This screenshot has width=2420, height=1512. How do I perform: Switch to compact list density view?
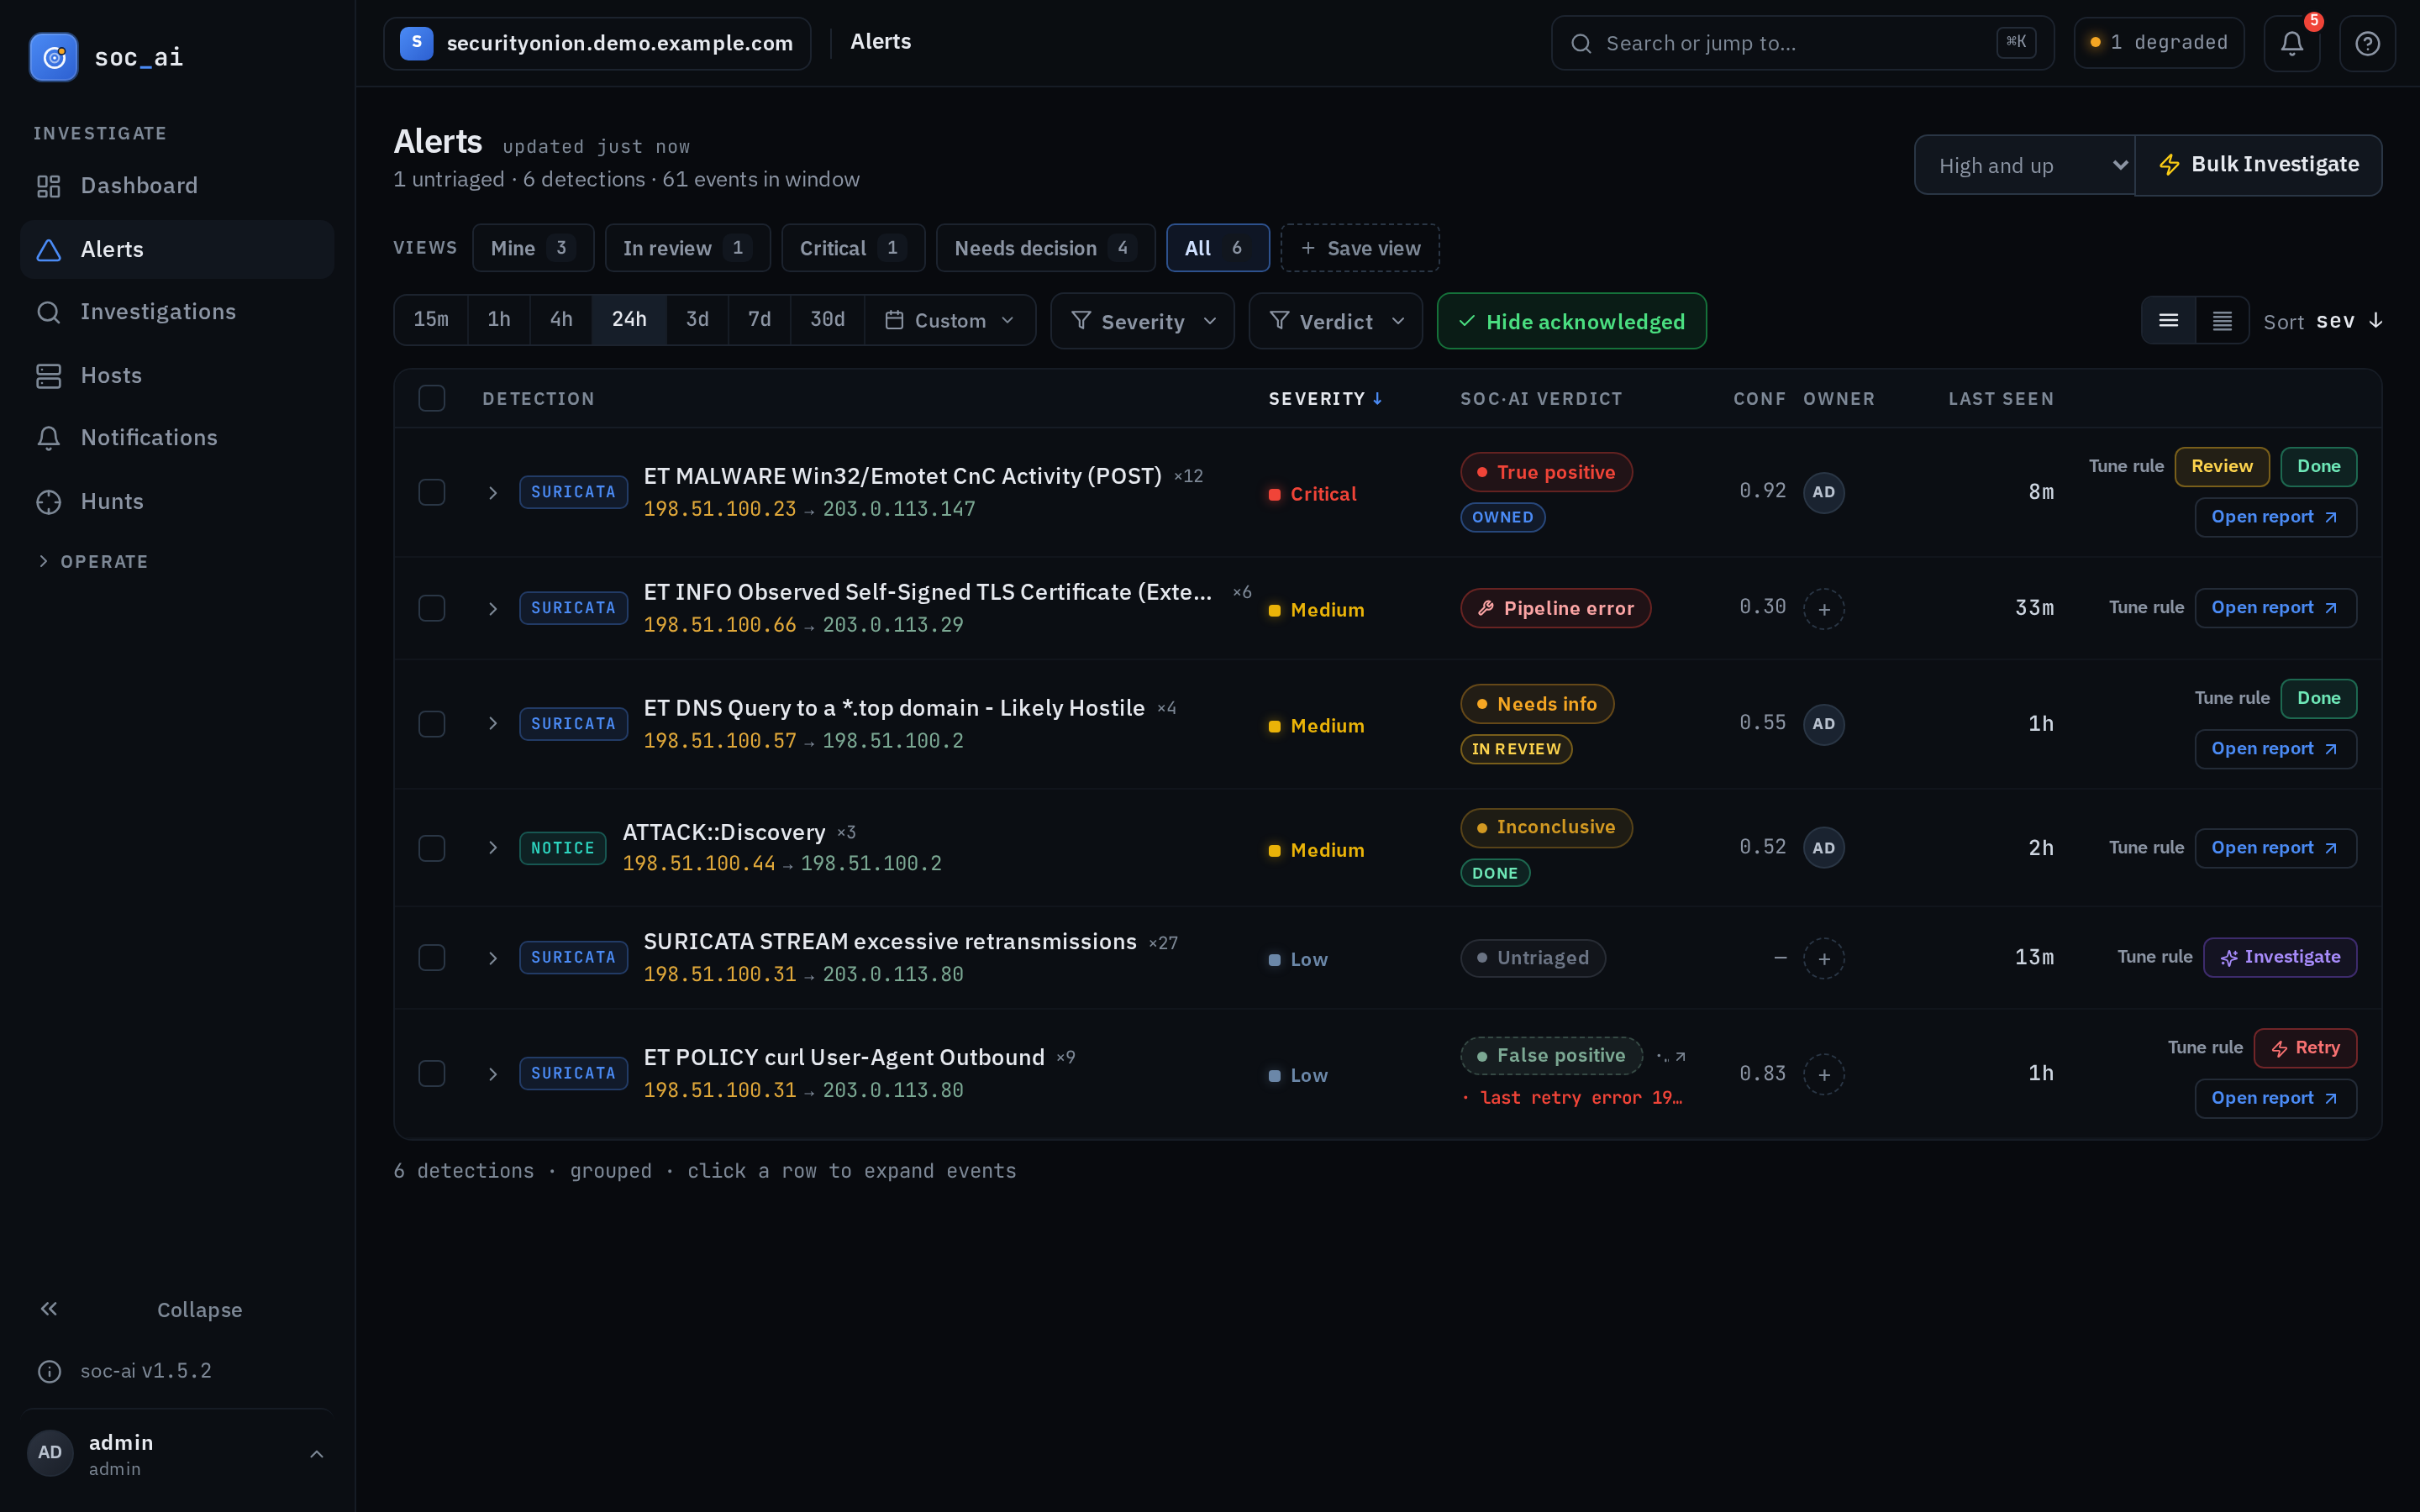click(2222, 321)
